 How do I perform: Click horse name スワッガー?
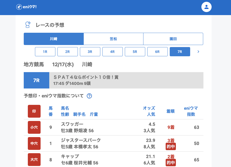tap(72, 124)
